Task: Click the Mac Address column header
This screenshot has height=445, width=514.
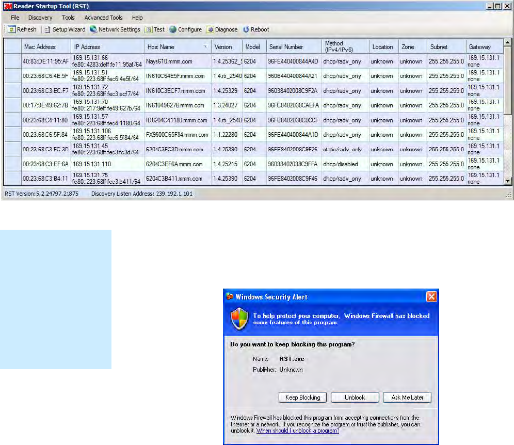Action: click(46, 46)
